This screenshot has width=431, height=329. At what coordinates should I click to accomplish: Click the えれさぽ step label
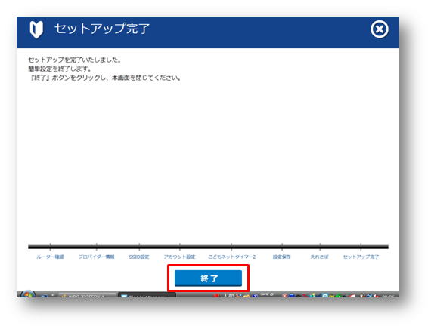[319, 257]
